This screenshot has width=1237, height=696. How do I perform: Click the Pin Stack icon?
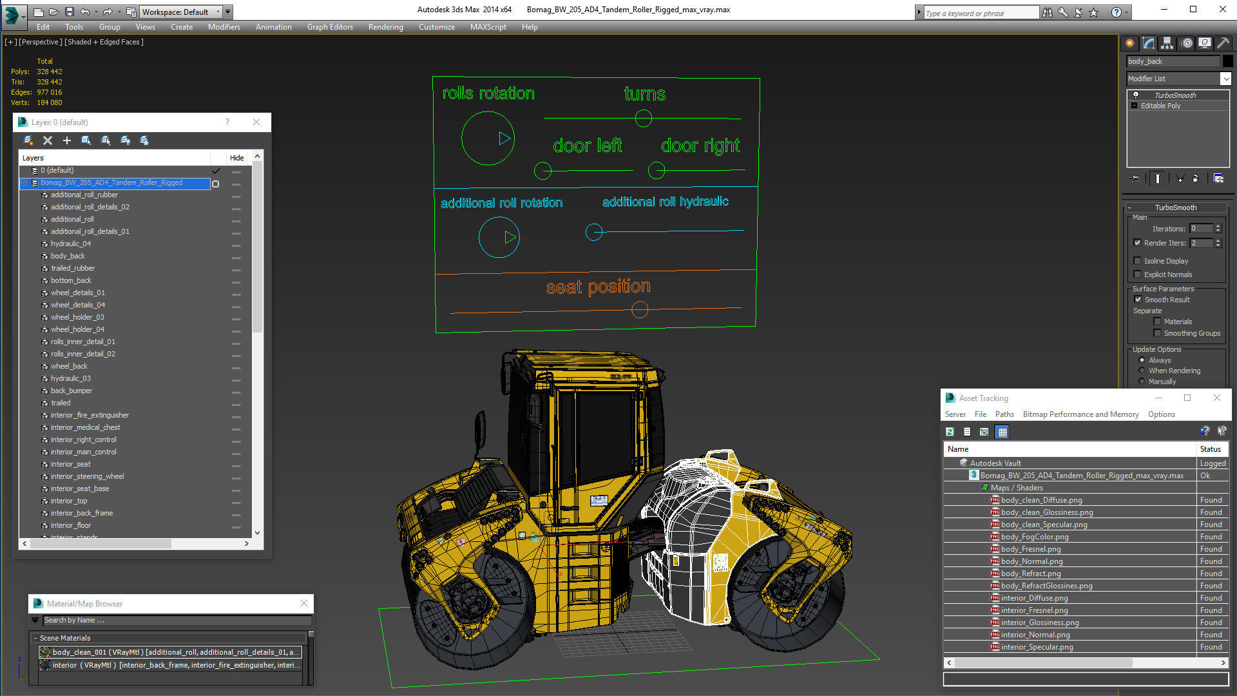1135,179
